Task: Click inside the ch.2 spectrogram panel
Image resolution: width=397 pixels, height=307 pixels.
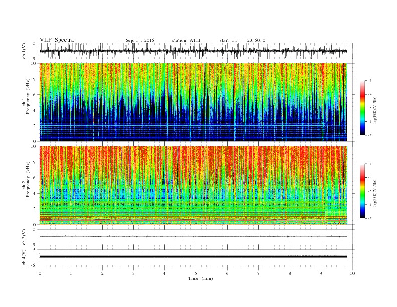Action: click(193, 186)
